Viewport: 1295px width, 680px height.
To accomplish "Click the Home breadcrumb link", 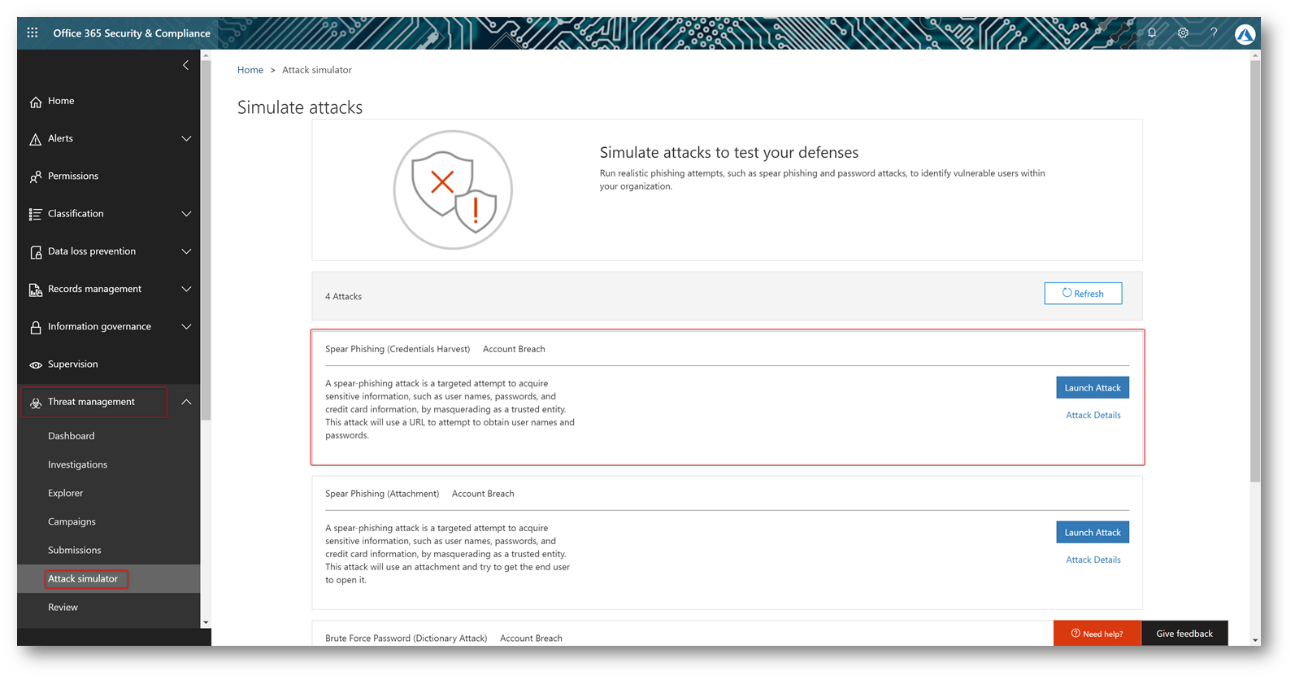I will (250, 70).
